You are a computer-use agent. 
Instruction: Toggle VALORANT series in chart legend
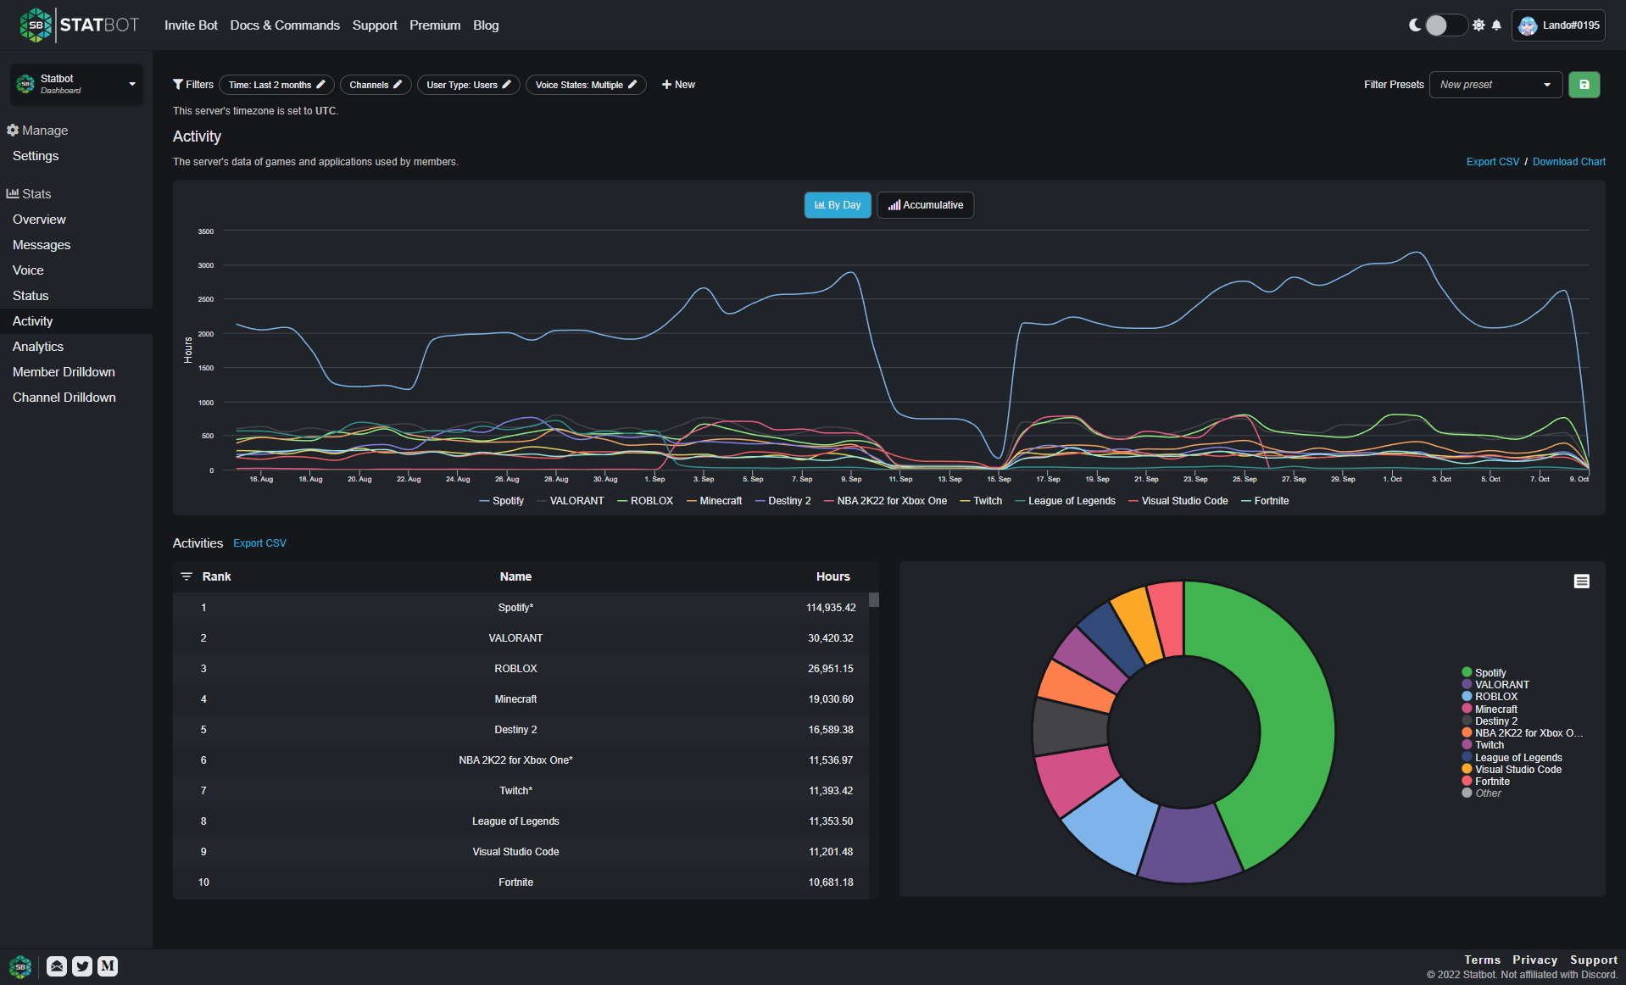(x=571, y=501)
